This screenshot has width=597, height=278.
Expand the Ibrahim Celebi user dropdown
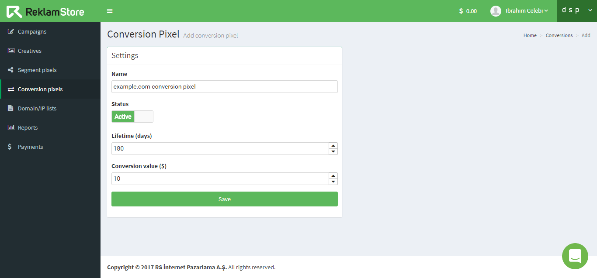[519, 11]
